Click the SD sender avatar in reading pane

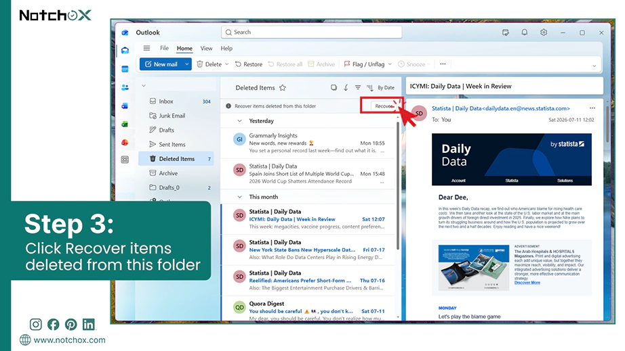point(420,114)
